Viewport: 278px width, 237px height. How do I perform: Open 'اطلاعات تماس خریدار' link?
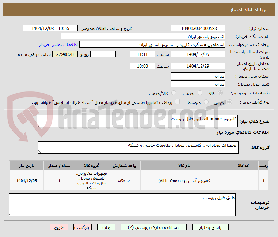pyautogui.click(x=58, y=45)
